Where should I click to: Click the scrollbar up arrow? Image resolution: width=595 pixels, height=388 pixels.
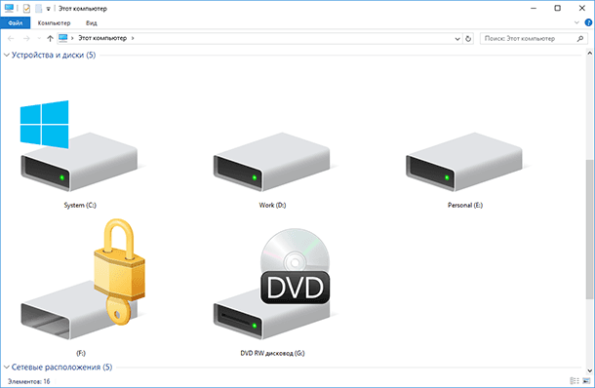(589, 53)
